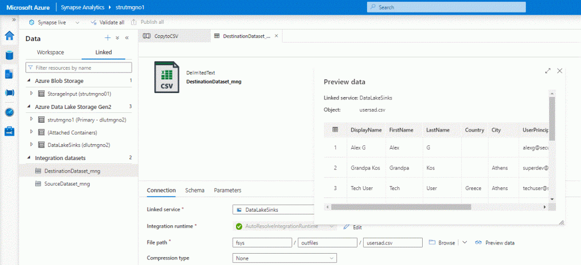Open the Develop hub icon
Viewport: 581px width, 265px height.
coord(9,74)
